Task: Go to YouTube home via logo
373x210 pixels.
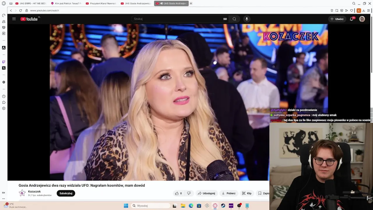Action: tap(29, 19)
